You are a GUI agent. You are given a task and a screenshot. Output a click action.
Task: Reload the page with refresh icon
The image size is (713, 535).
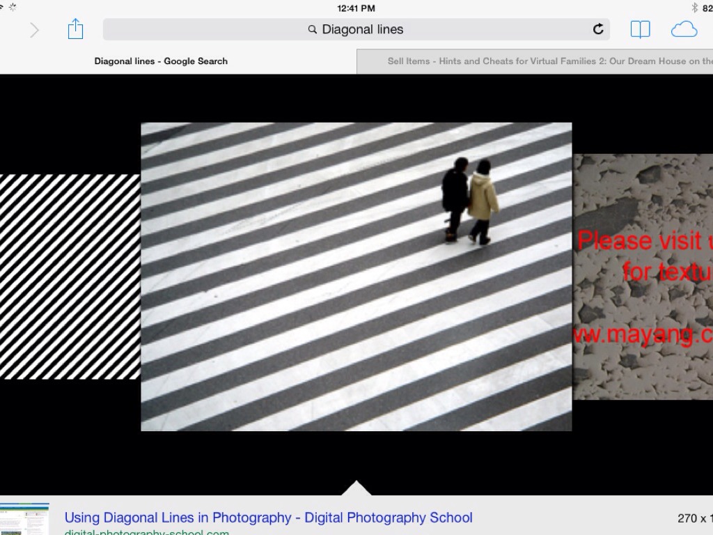coord(597,29)
